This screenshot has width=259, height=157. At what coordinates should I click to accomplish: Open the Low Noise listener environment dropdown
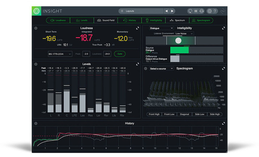click(x=184, y=34)
